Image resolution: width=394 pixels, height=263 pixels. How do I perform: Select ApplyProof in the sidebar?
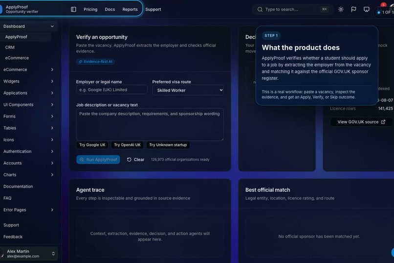click(25, 37)
